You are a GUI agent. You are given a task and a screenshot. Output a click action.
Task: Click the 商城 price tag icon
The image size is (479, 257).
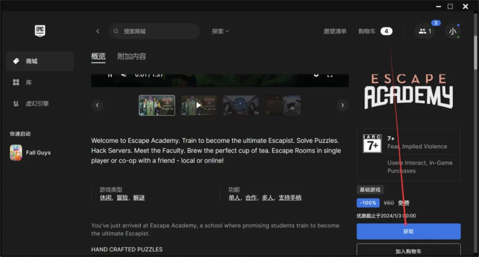coord(16,61)
